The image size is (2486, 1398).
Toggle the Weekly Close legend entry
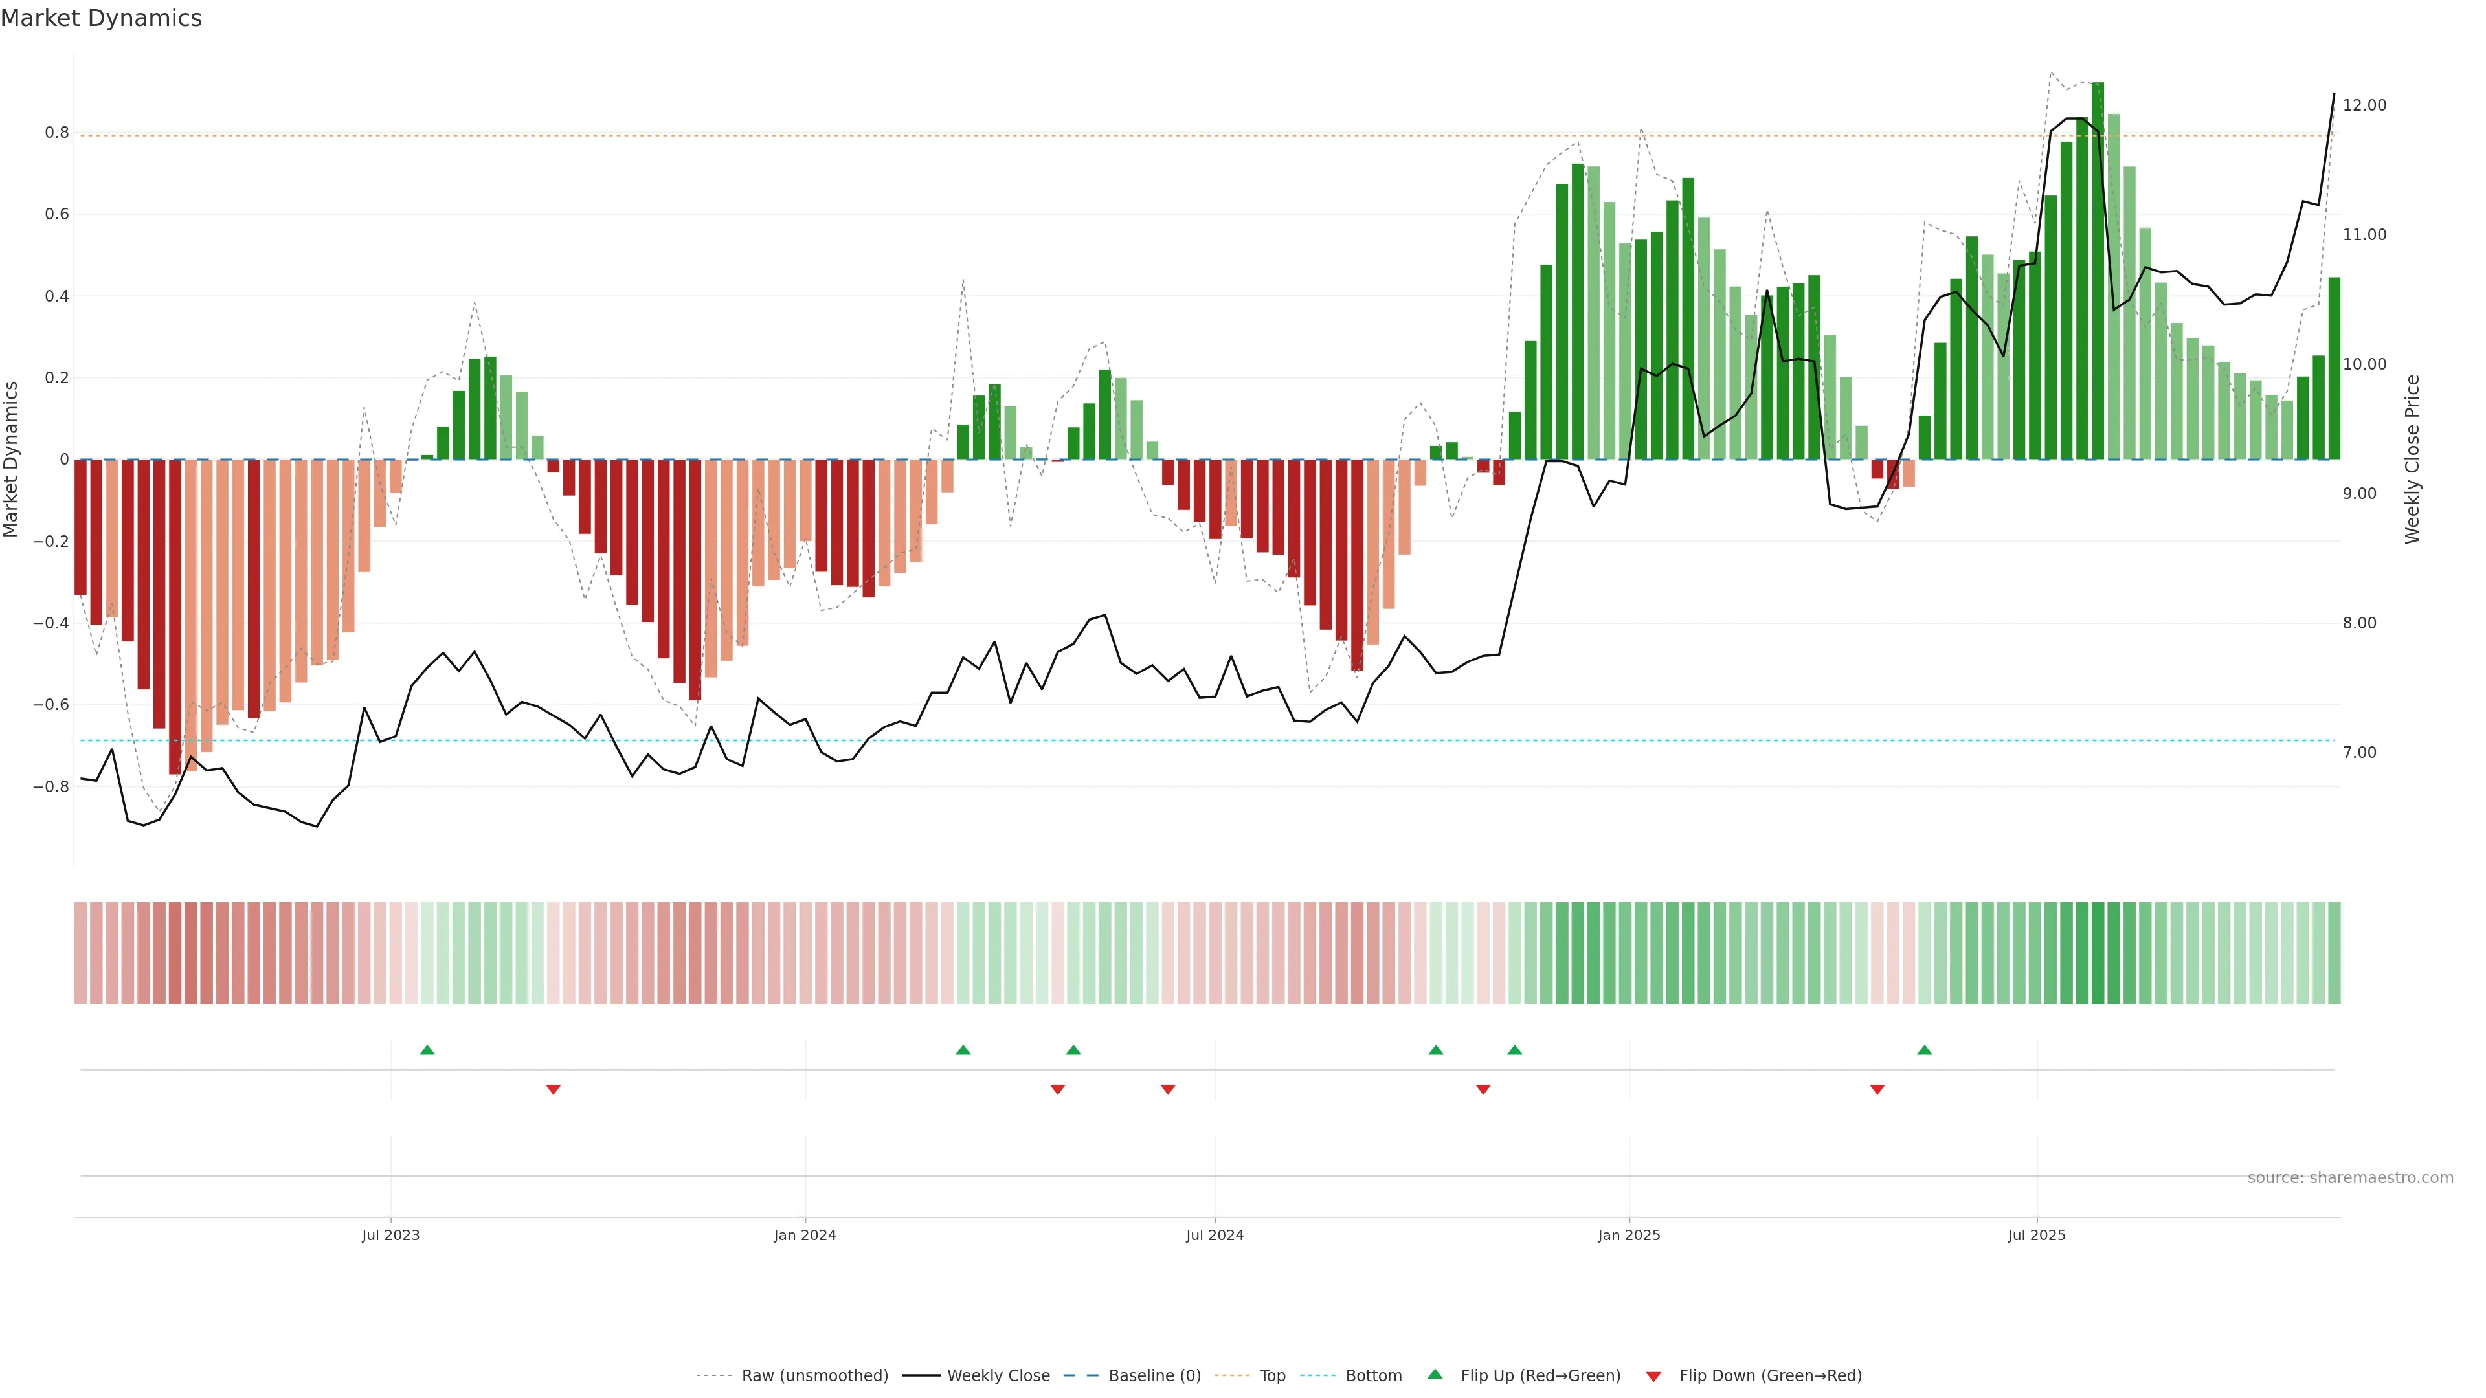coord(998,1376)
